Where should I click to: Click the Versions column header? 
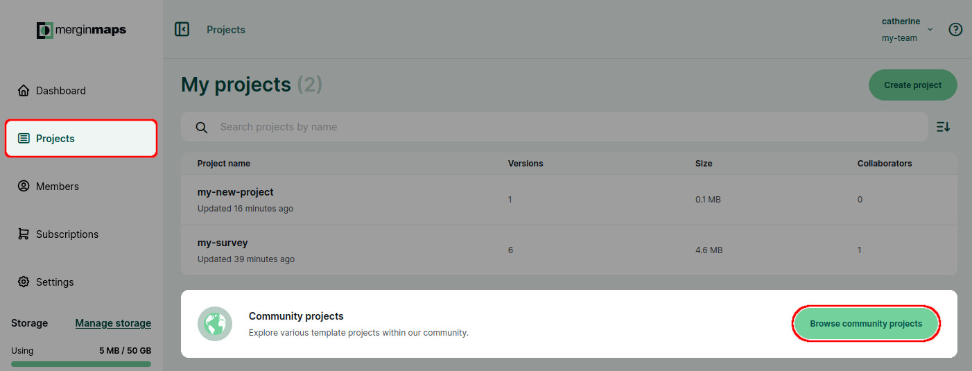(526, 164)
